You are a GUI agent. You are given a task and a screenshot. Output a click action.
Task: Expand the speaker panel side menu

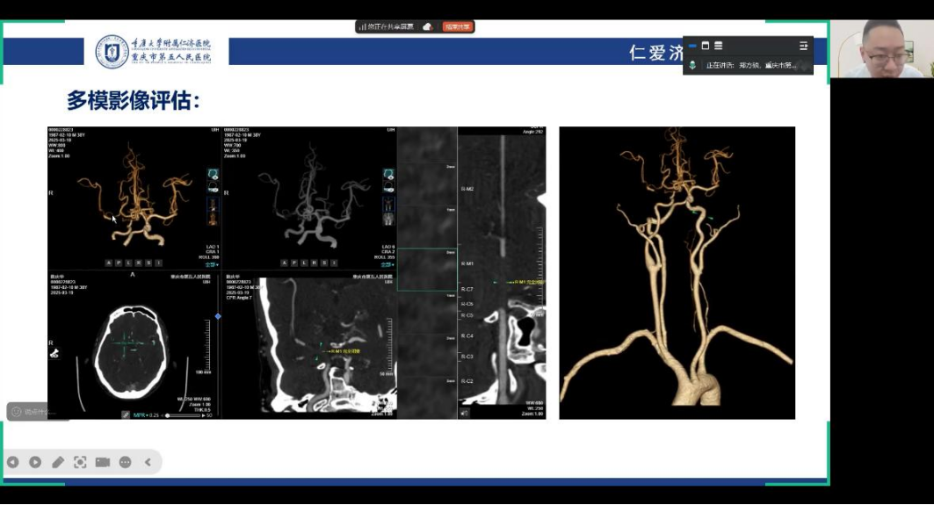click(803, 46)
